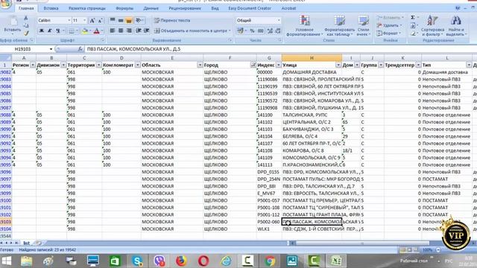Open the Общий number format dropdown

tap(279, 20)
